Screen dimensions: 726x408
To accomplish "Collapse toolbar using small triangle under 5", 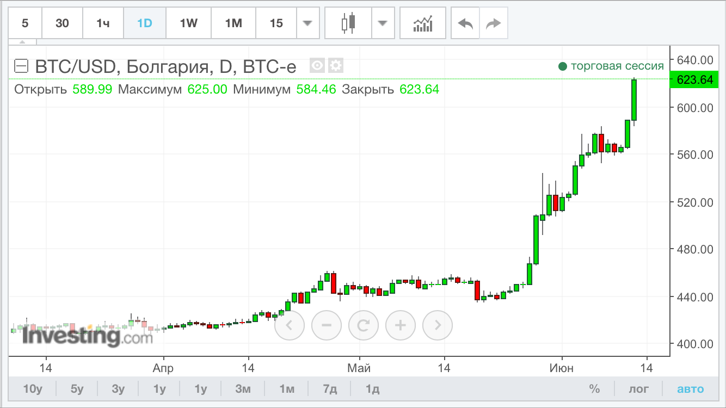I will pyautogui.click(x=22, y=42).
